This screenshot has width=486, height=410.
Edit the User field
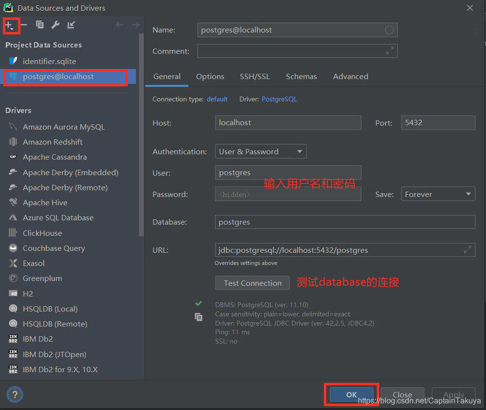pyautogui.click(x=288, y=172)
